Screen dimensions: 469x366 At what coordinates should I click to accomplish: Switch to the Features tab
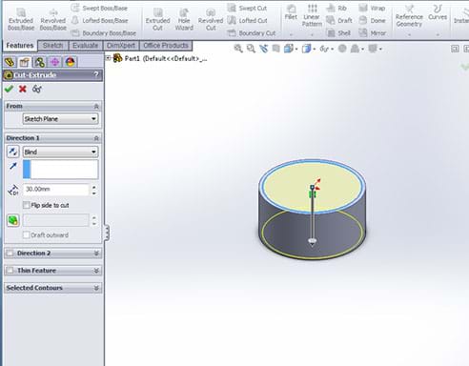20,46
